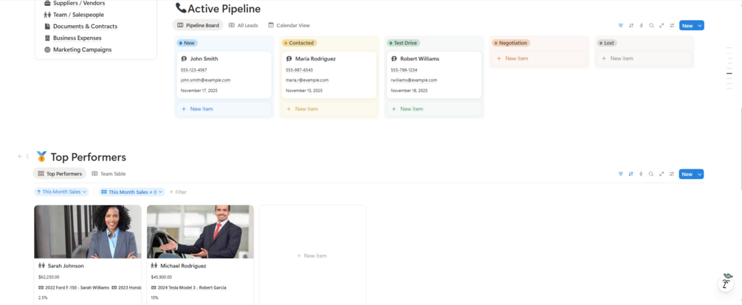Click the sort icon in Active Pipeline toolbar
This screenshot has height=305, width=742.
[631, 26]
